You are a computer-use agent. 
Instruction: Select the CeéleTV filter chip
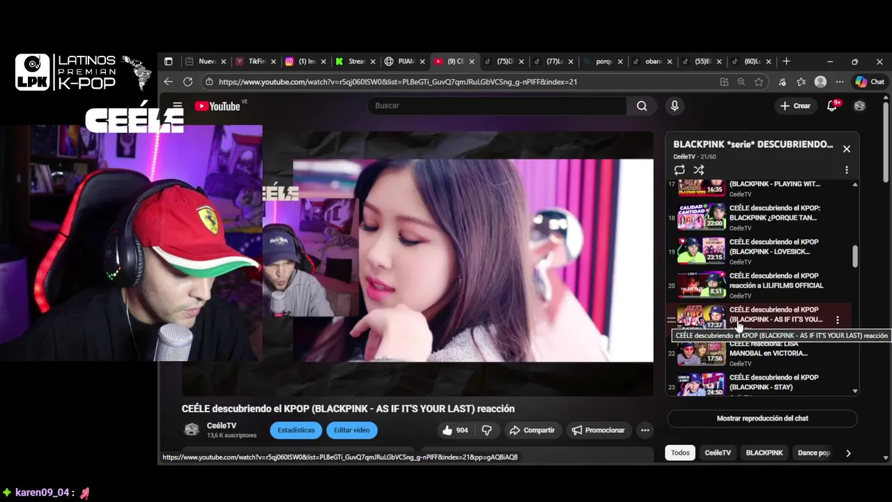click(718, 452)
